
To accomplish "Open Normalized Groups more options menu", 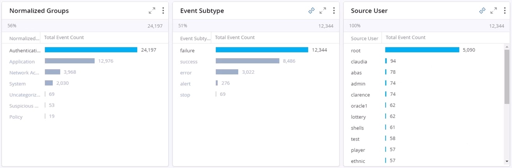I will point(163,11).
